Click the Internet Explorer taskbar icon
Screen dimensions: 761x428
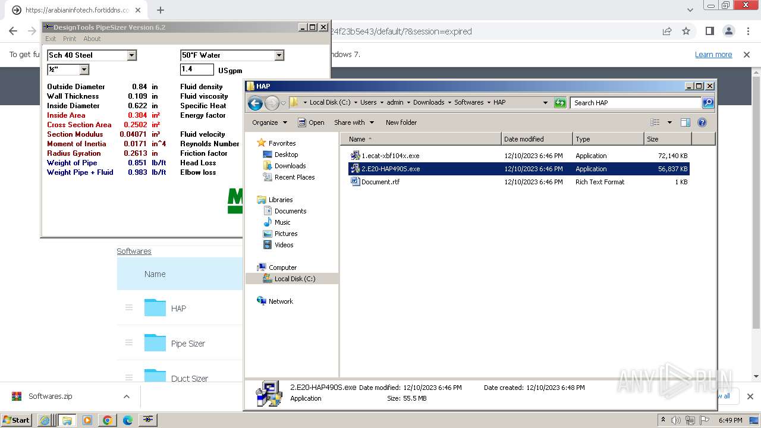point(45,420)
